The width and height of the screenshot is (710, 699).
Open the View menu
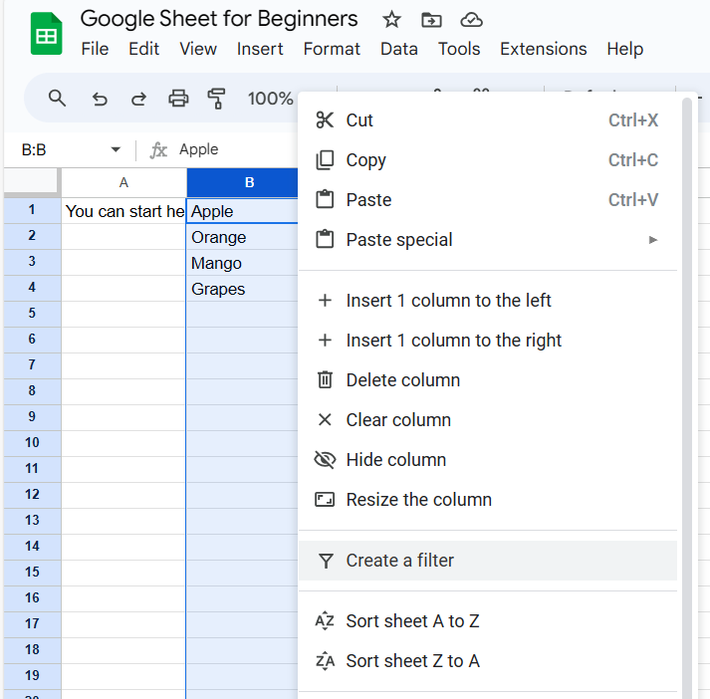click(198, 49)
